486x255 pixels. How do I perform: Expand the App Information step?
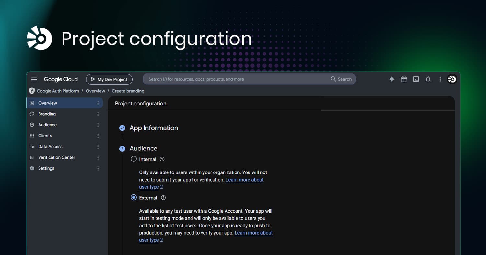click(x=154, y=128)
